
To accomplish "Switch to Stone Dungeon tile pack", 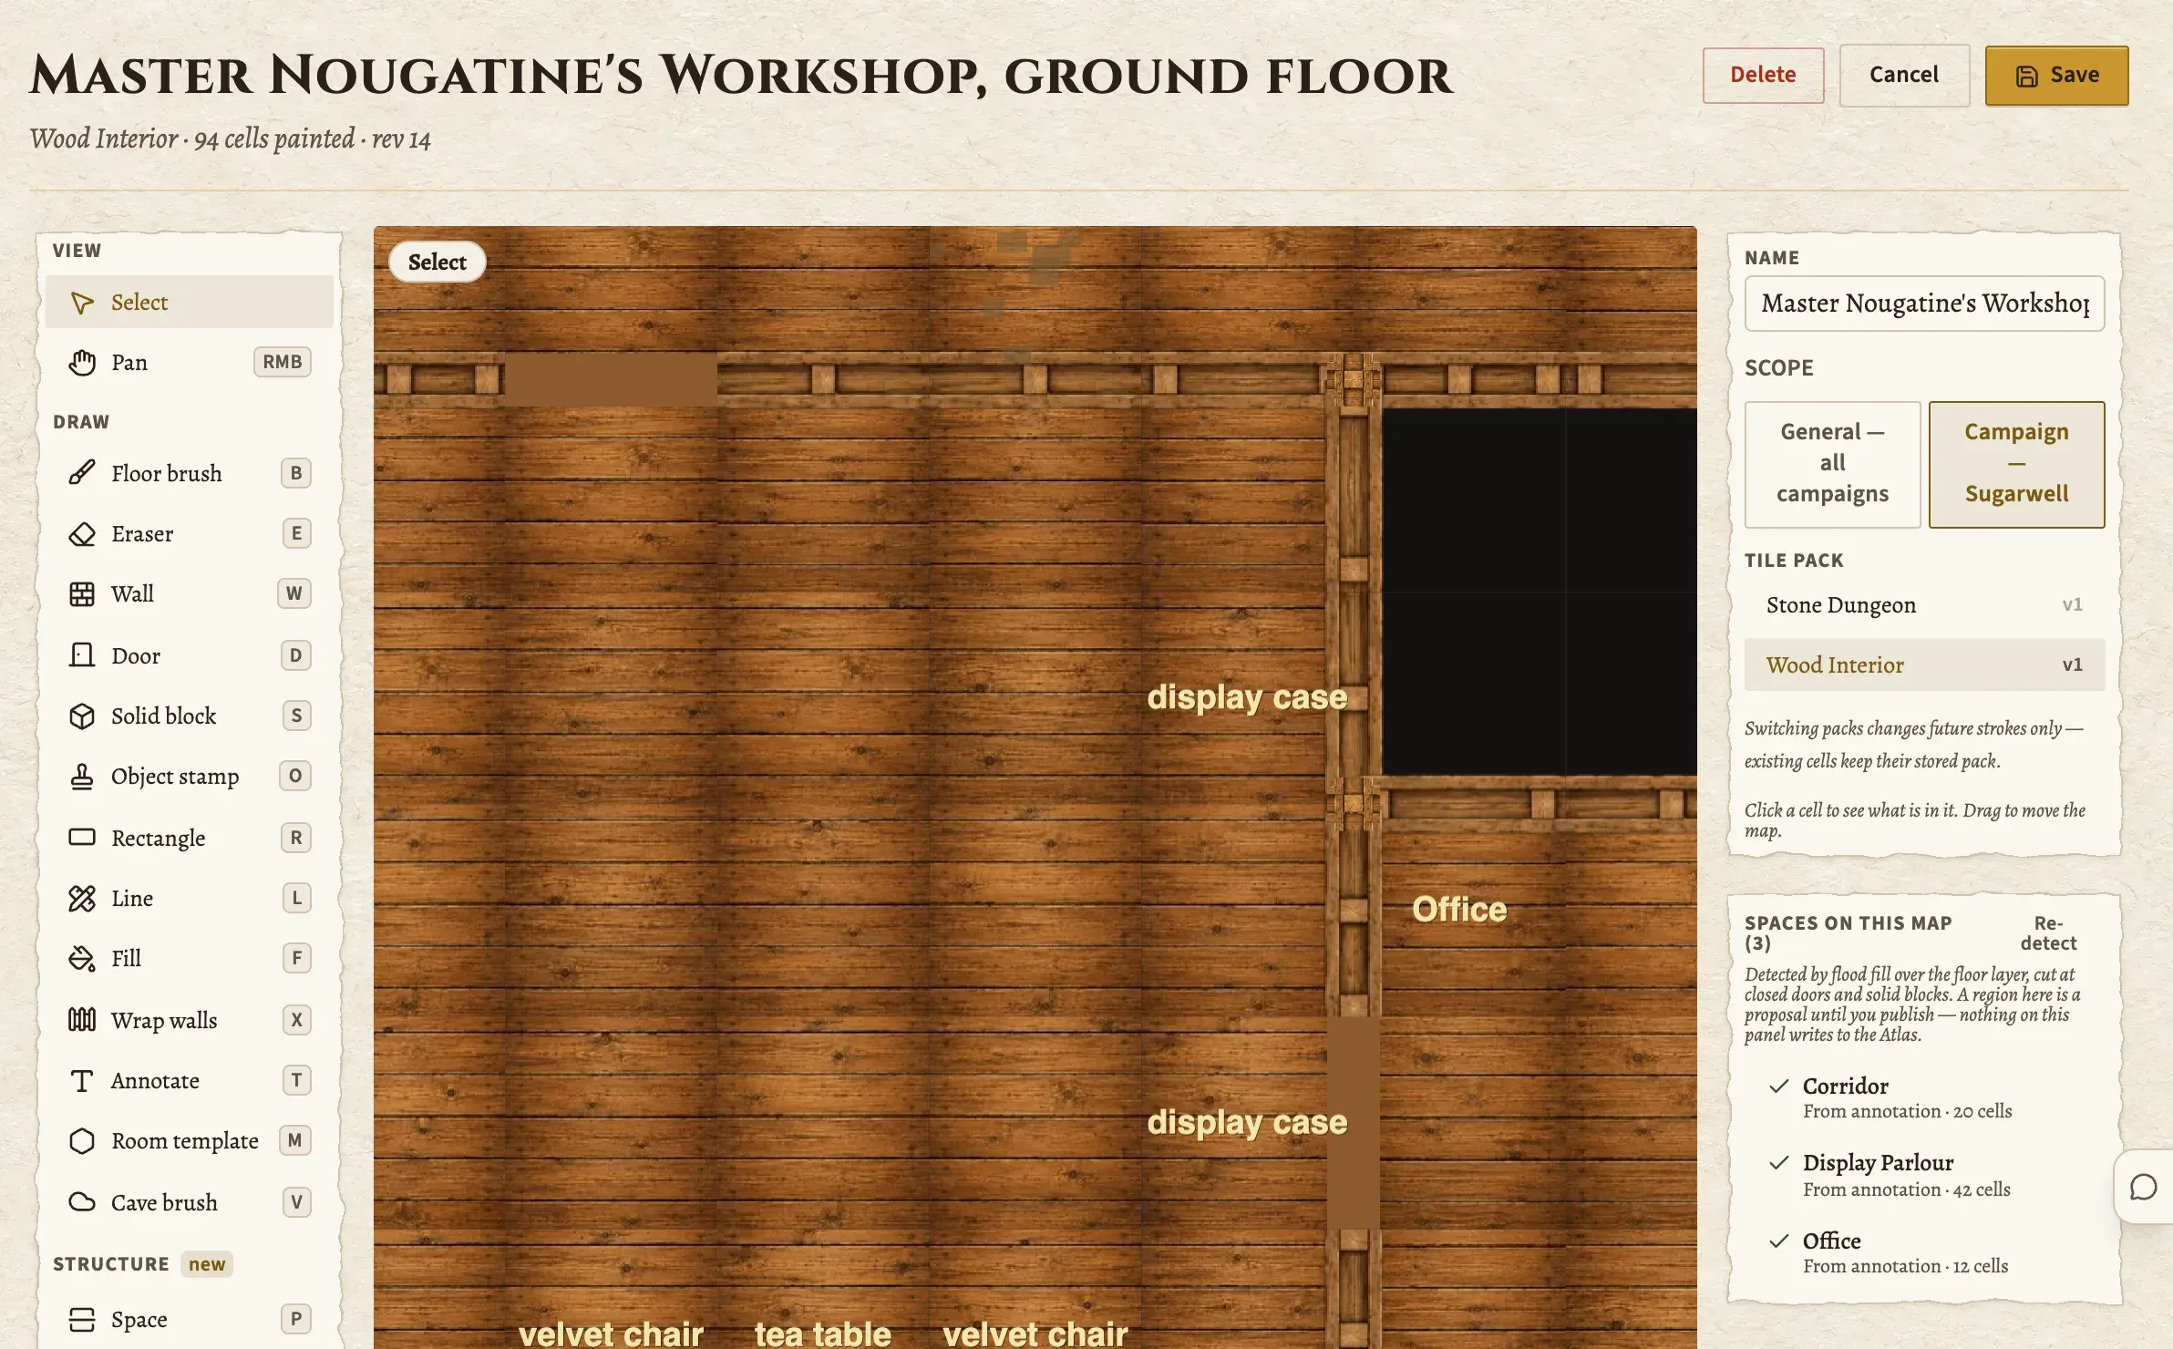I will tap(1924, 604).
